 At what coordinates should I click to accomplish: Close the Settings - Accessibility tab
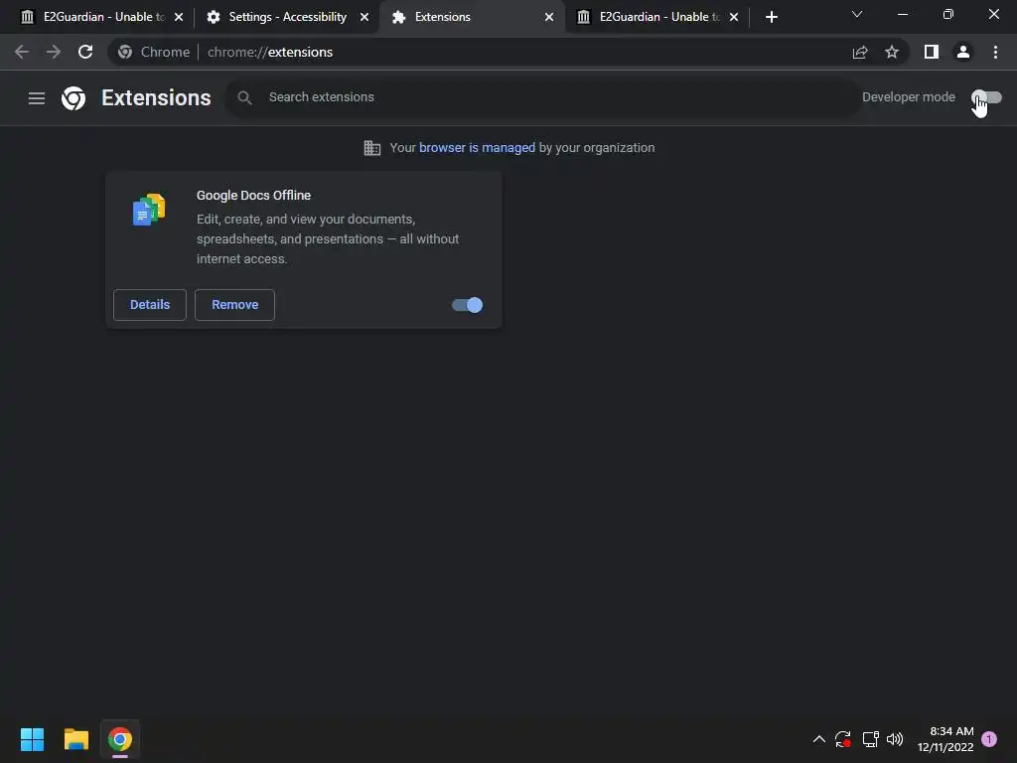tap(364, 17)
